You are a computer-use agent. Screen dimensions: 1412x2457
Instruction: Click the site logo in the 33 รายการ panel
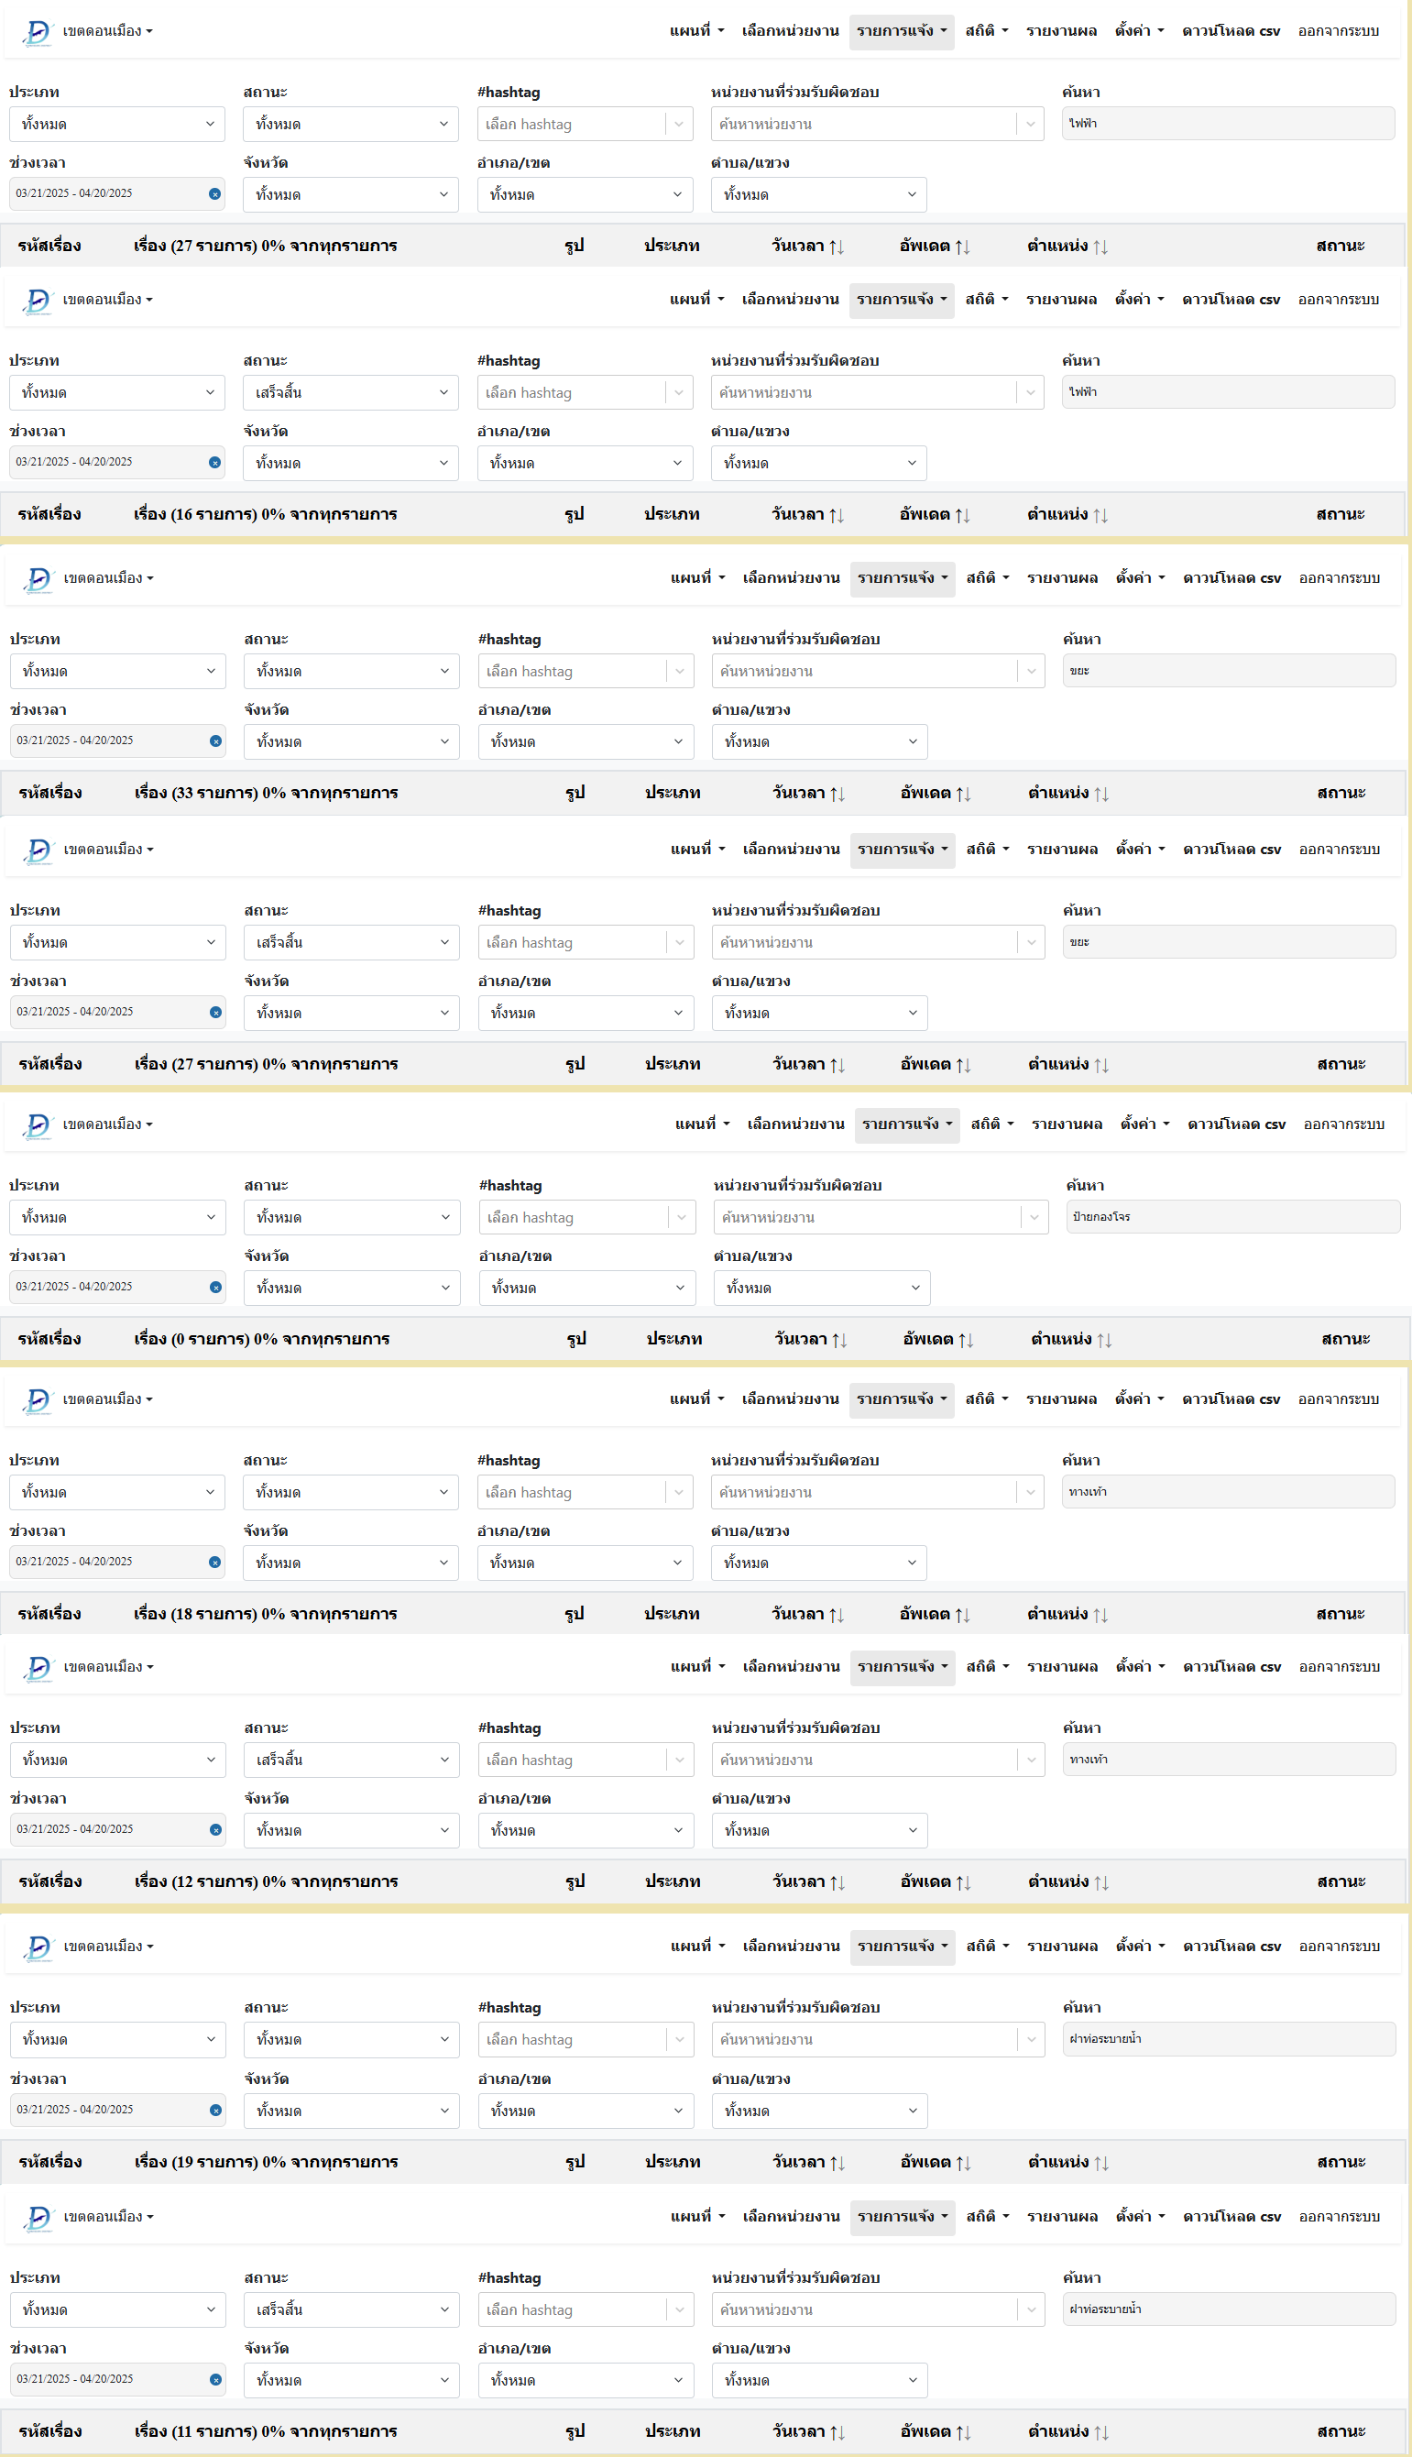38,579
